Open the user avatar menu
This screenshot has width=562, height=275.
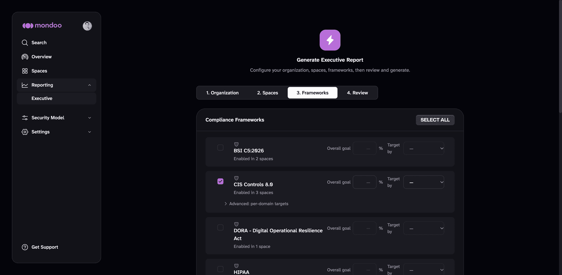(x=87, y=26)
